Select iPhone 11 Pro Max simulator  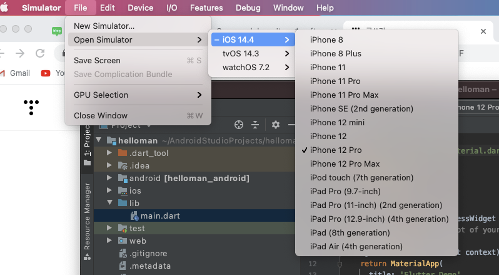pyautogui.click(x=377, y=95)
